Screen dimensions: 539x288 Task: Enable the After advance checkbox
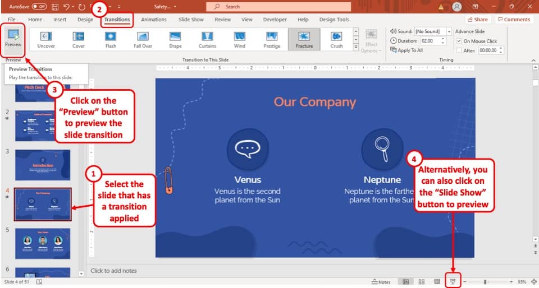pos(459,50)
